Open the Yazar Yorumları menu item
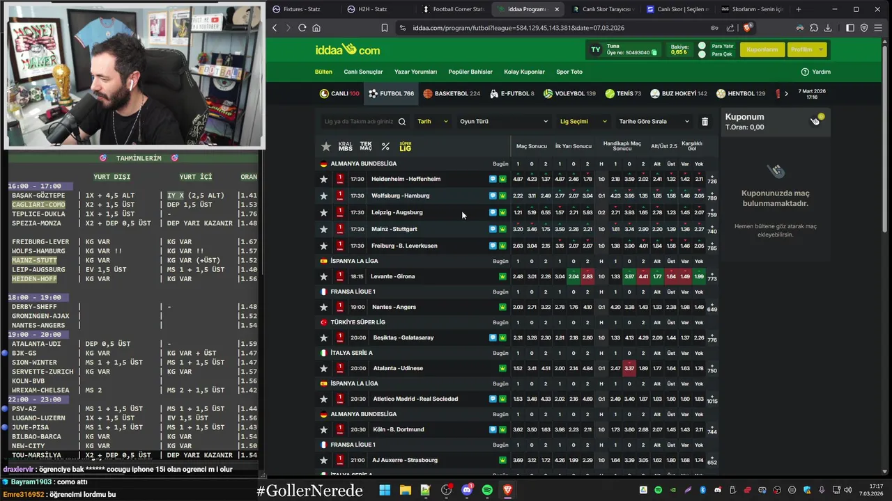This screenshot has height=501, width=892. (415, 72)
